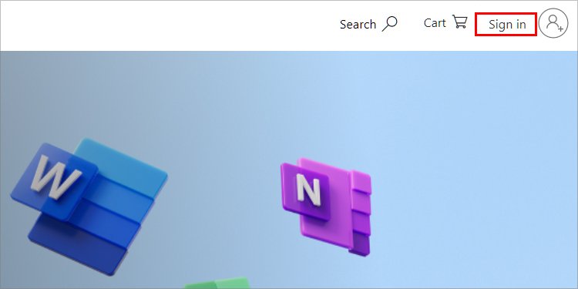Click the Cart text label
The image size is (578, 289).
click(435, 23)
